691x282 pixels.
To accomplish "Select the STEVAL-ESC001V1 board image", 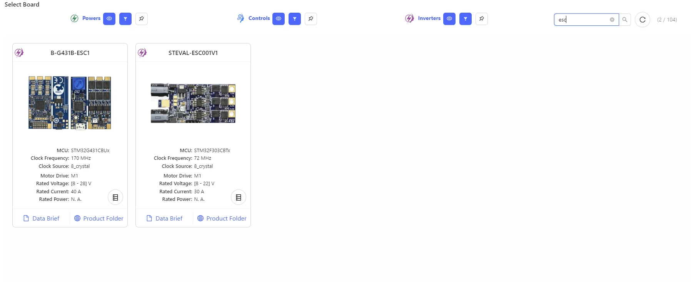I will tap(193, 103).
